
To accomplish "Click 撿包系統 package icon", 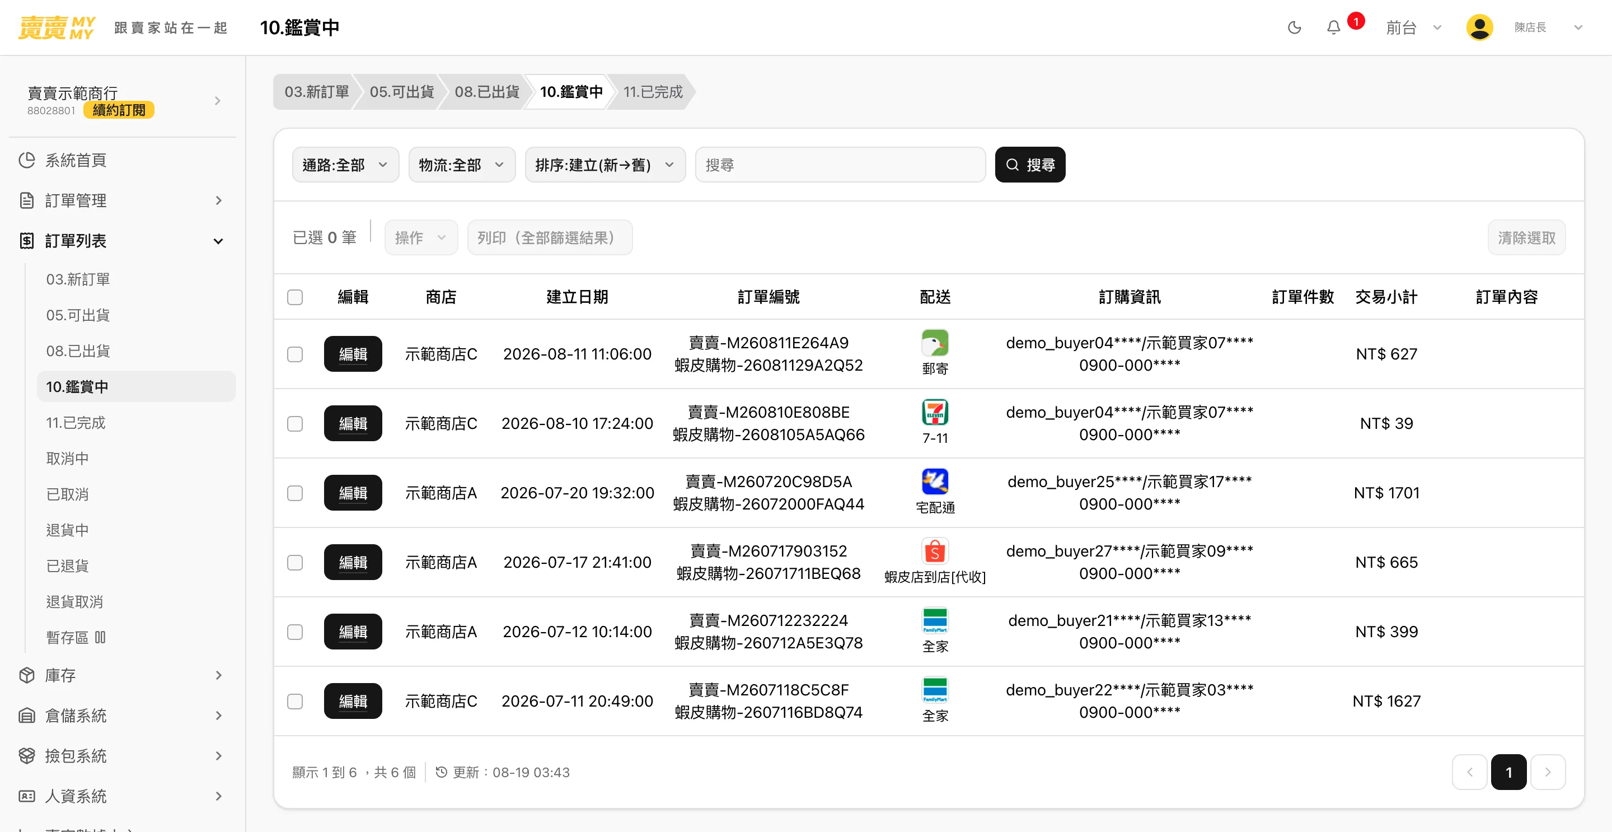I will click(26, 756).
